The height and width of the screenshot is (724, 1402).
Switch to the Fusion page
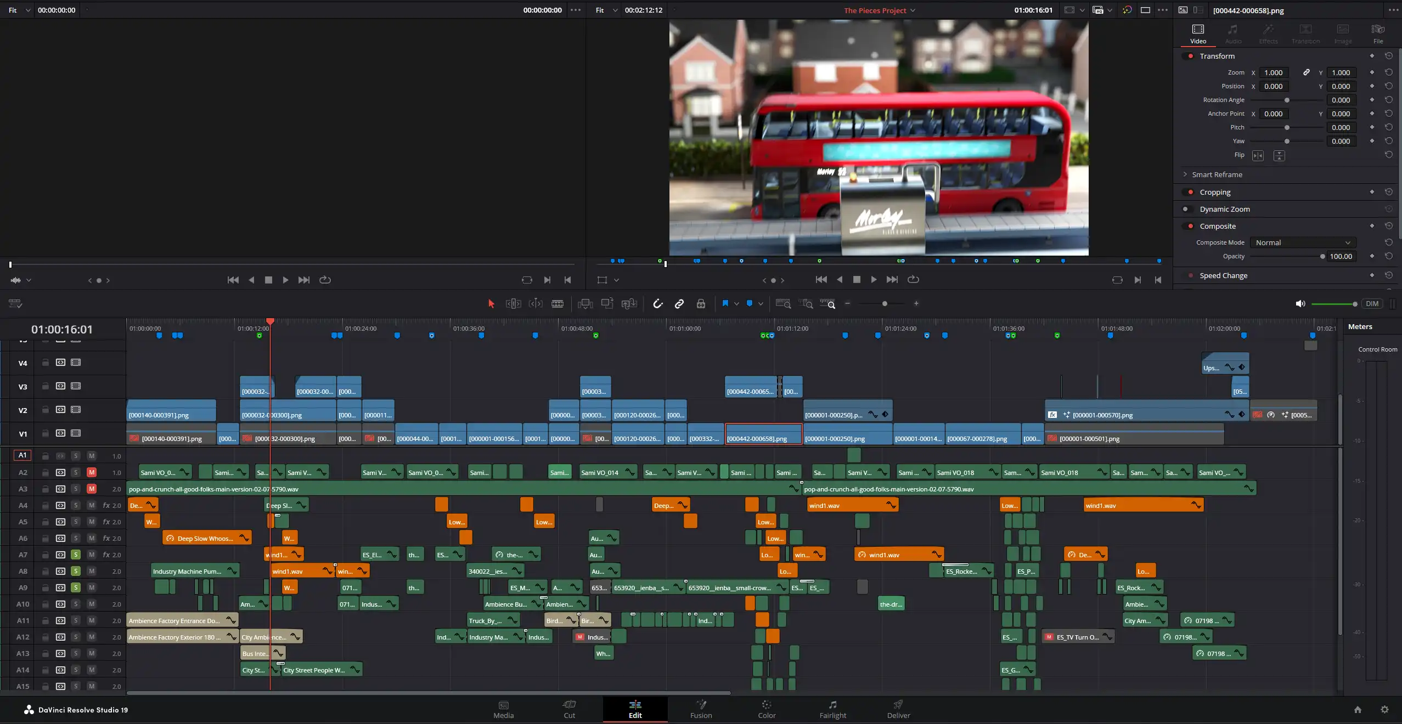(x=701, y=710)
